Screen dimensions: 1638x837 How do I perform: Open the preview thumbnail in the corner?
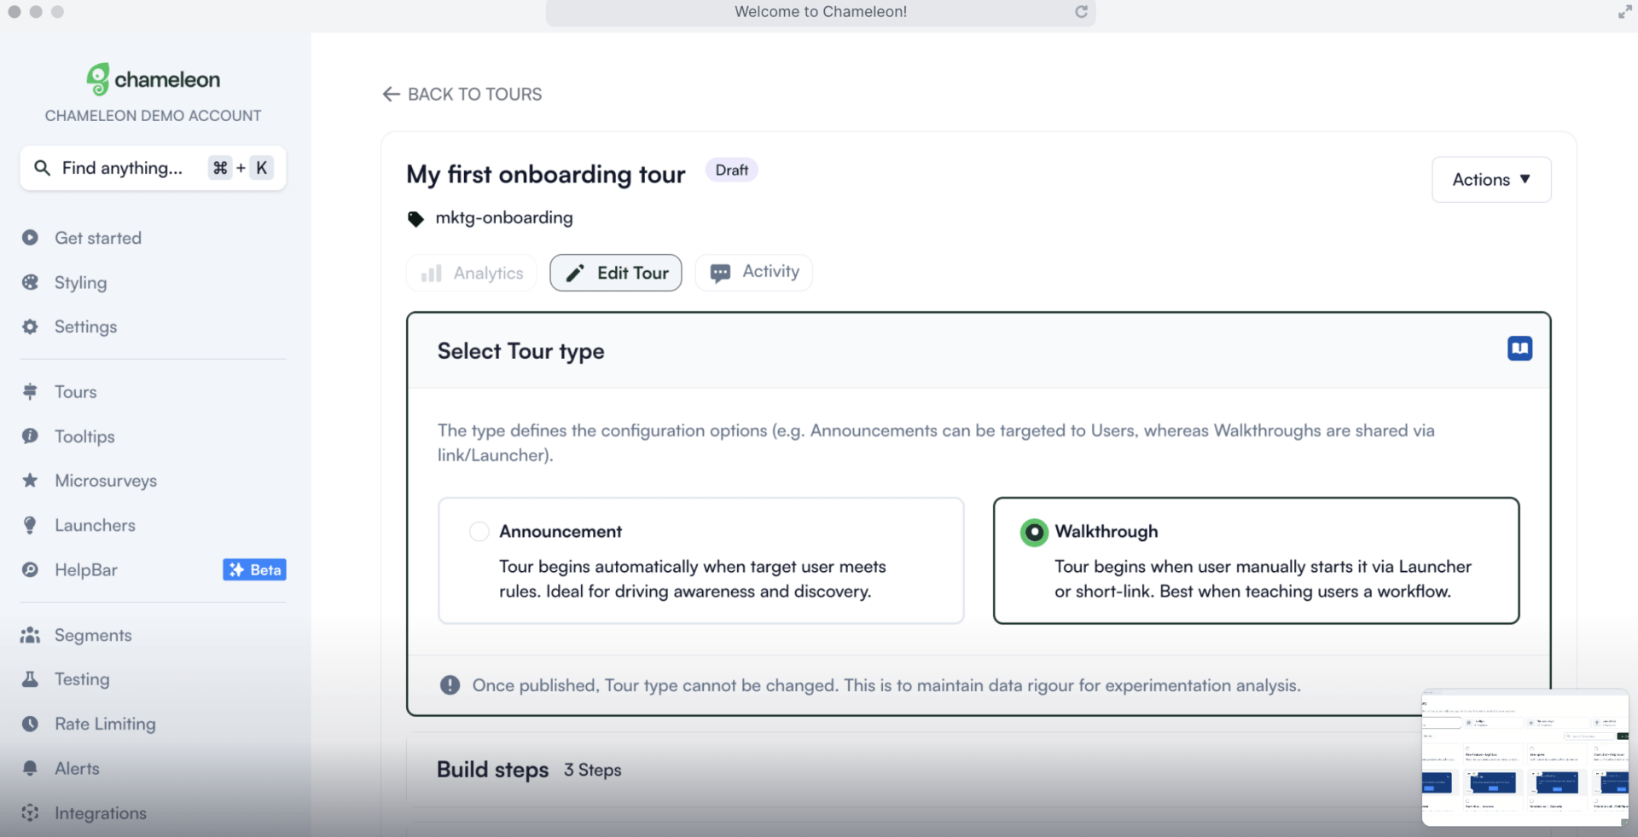1525,757
